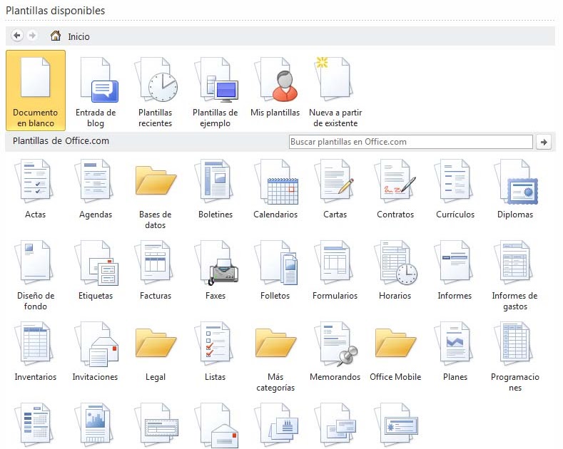Open Plantillas de ejemplo
Screen dimensions: 563x449
click(x=215, y=91)
